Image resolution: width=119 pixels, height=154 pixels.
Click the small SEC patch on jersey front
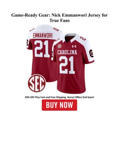60,46
